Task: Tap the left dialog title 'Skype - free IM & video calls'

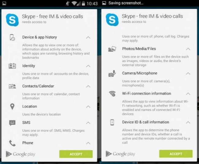Action: [52, 16]
